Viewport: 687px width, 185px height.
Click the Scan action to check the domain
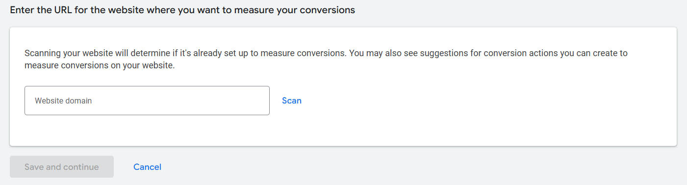coord(292,101)
